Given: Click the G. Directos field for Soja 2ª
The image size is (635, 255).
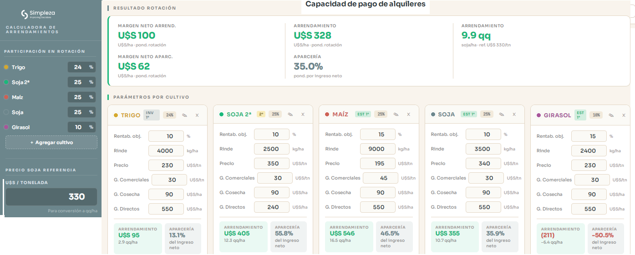Looking at the screenshot, I should coord(272,207).
